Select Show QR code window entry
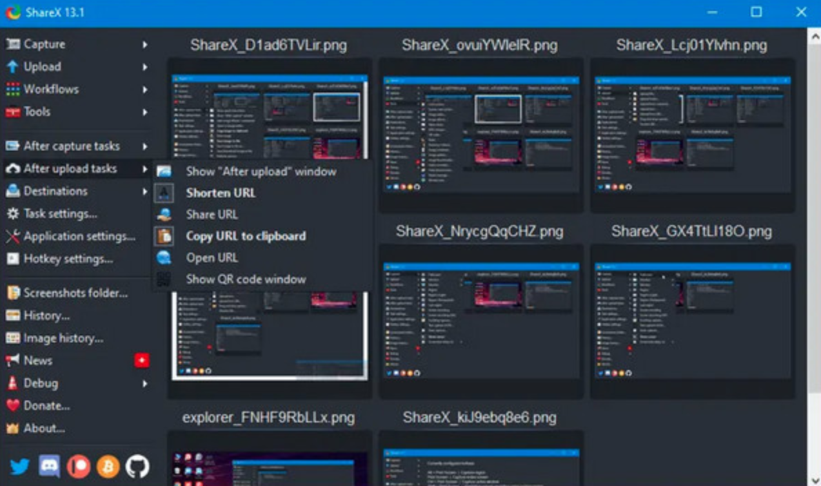 [x=261, y=279]
